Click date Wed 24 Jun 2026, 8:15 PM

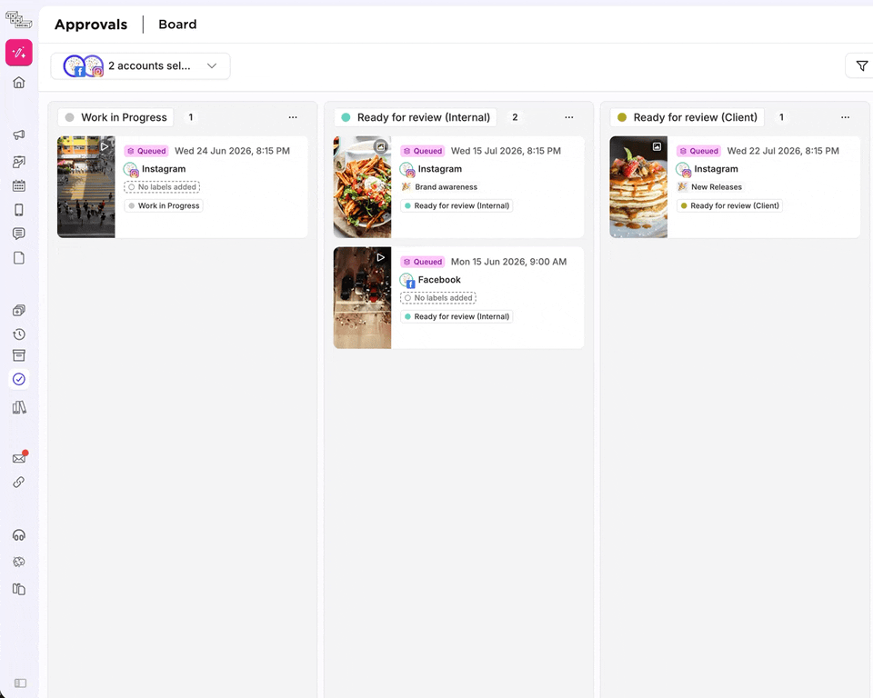click(232, 151)
